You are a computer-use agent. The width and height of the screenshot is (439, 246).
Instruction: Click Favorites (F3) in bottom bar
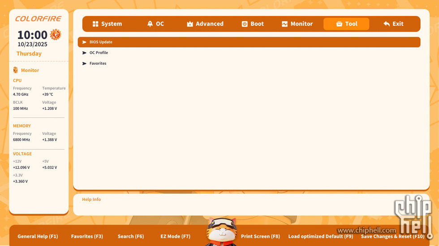[87, 236]
